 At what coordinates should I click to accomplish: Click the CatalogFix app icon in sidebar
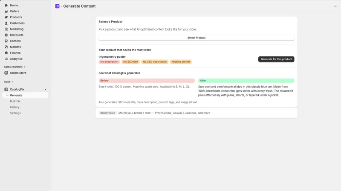[x=6, y=89]
